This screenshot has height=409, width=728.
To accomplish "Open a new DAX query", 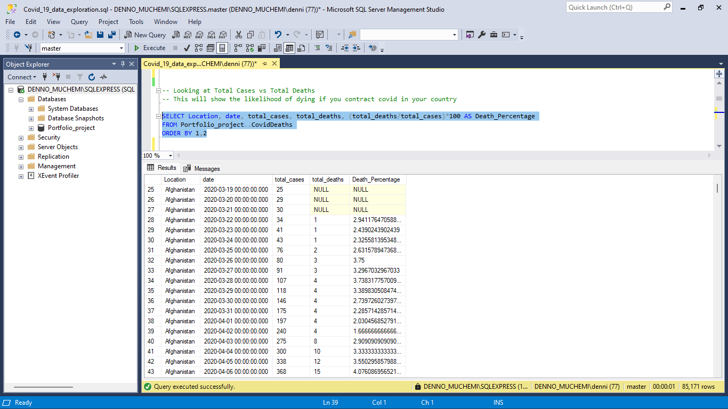I will click(x=223, y=35).
